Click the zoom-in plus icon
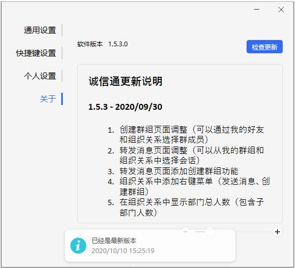Image resolution: width=295 pixels, height=268 pixels. click(x=277, y=232)
